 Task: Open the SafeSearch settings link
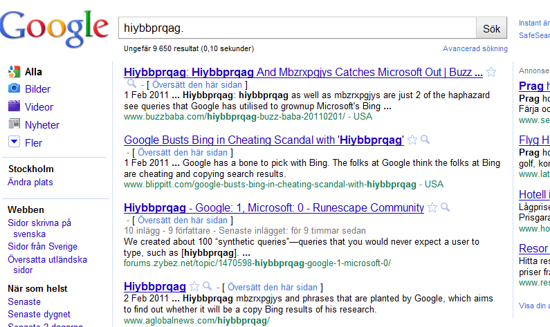point(534,35)
